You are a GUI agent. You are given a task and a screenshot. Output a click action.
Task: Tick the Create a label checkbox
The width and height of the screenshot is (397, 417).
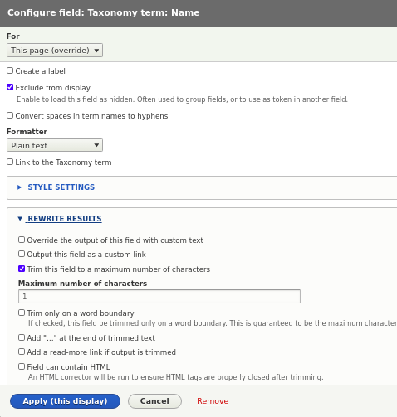point(10,70)
